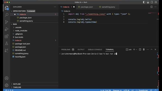
Task: Open terminal panel more actions ellipsis
Action: coord(148,50)
